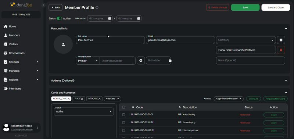The width and height of the screenshot is (294, 139).
Task: Click the green Save button
Action: 245,7
